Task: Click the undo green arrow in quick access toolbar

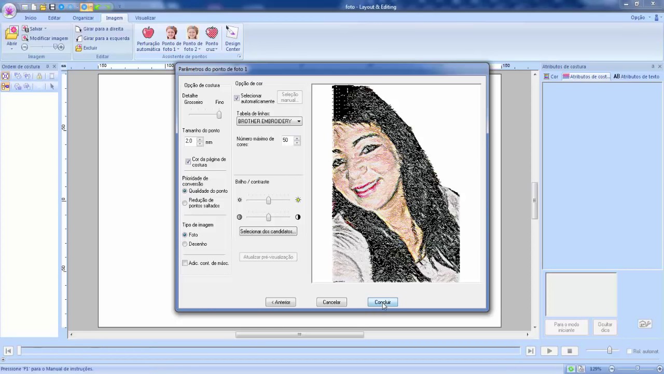Action: click(96, 7)
